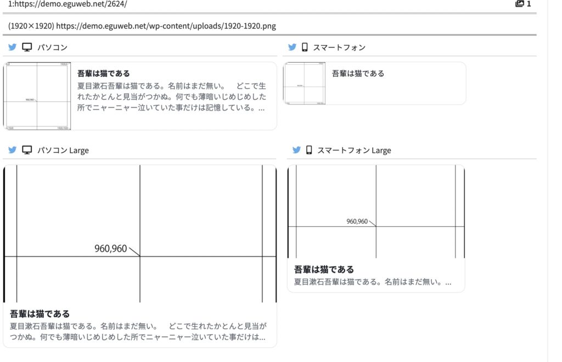
Task: Click the image count icon at top right
Action: pyautogui.click(x=519, y=4)
